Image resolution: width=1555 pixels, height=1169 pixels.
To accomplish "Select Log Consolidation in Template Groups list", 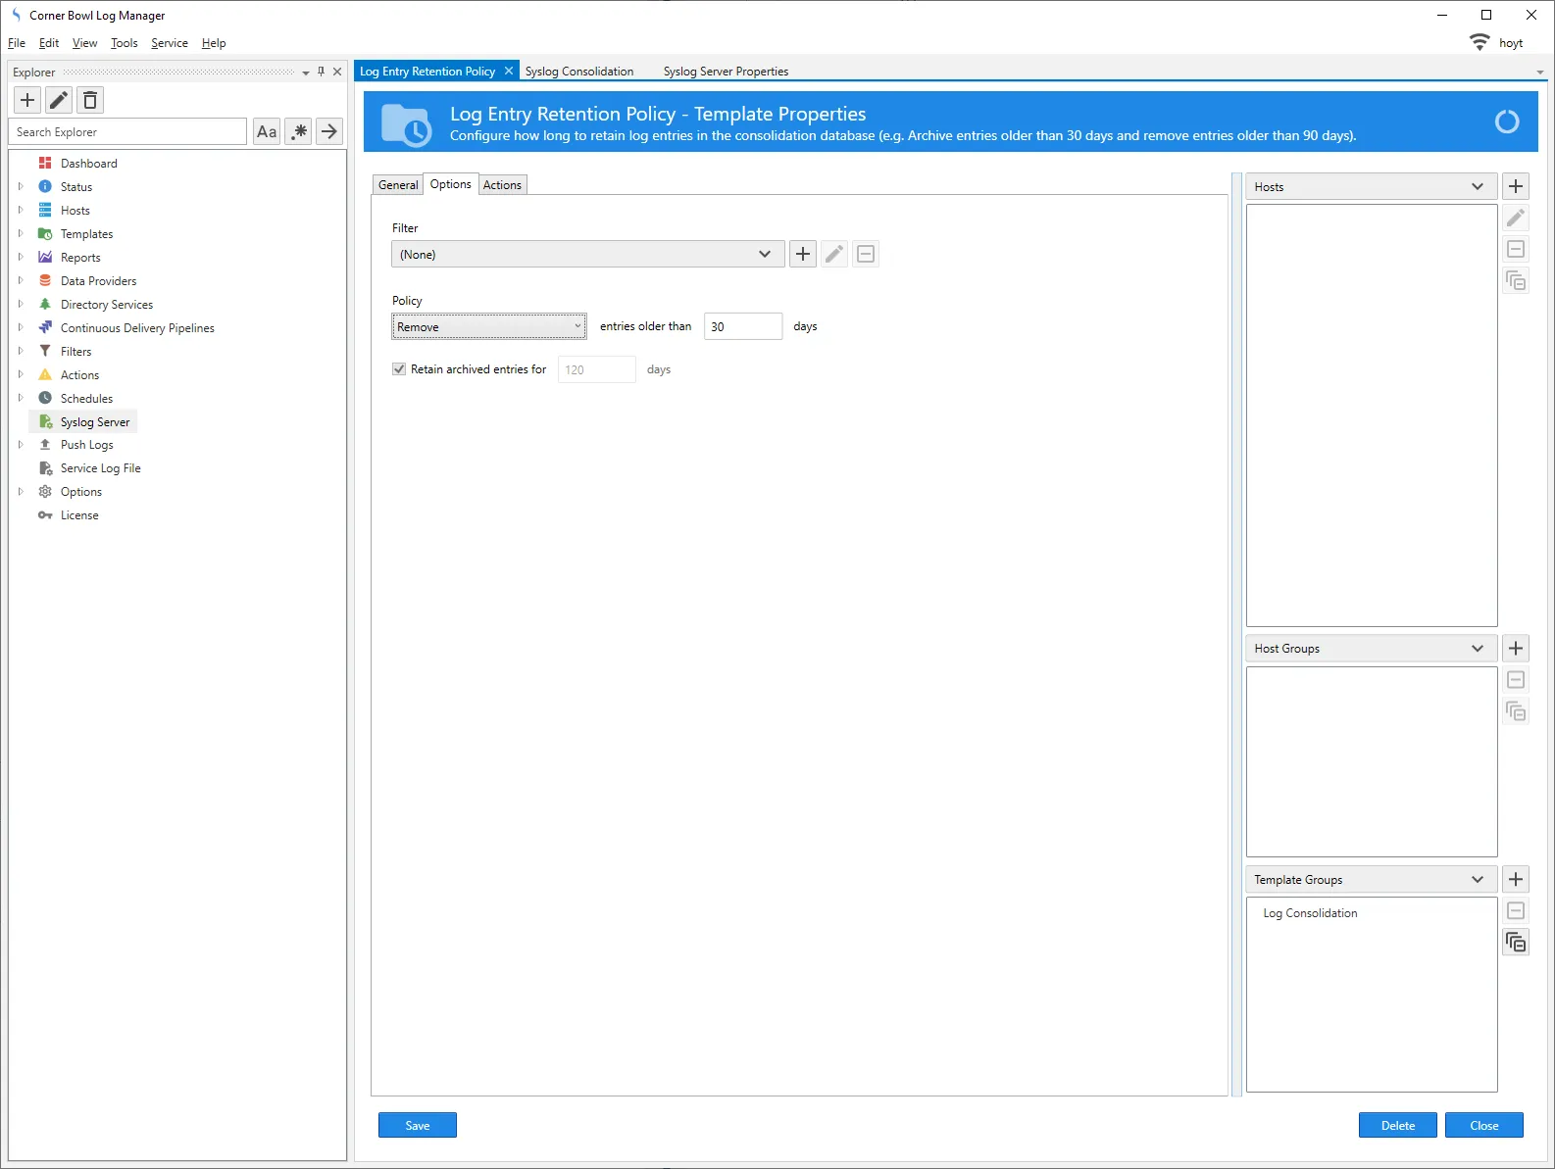I will click(x=1310, y=913).
